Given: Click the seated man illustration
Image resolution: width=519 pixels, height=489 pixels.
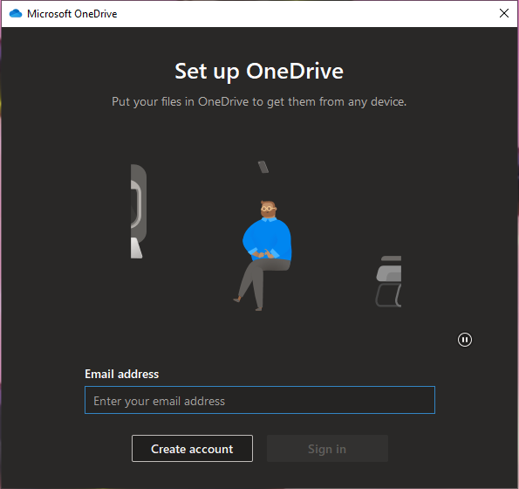Looking at the screenshot, I should tap(263, 255).
